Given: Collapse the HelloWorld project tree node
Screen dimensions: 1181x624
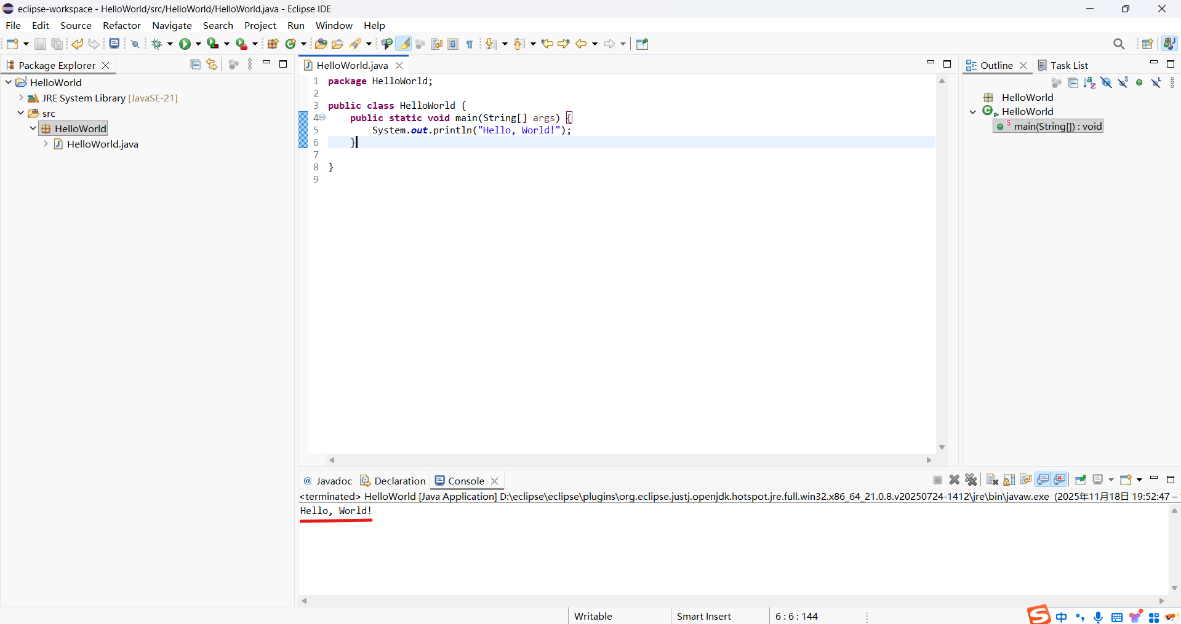Looking at the screenshot, I should (9, 82).
